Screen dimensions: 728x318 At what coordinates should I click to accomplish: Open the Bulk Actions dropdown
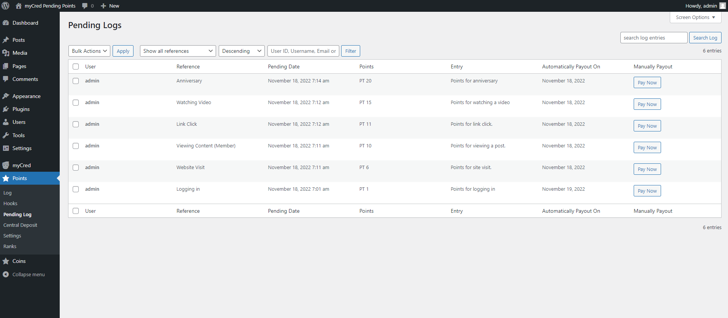point(89,51)
